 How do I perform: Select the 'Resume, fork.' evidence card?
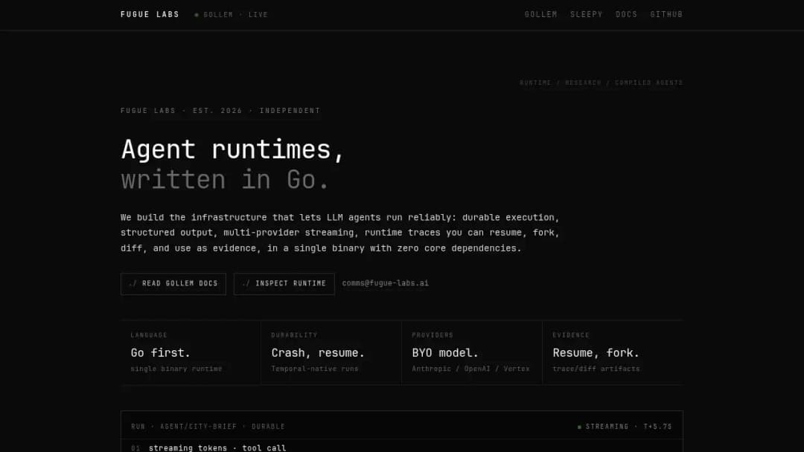(613, 352)
